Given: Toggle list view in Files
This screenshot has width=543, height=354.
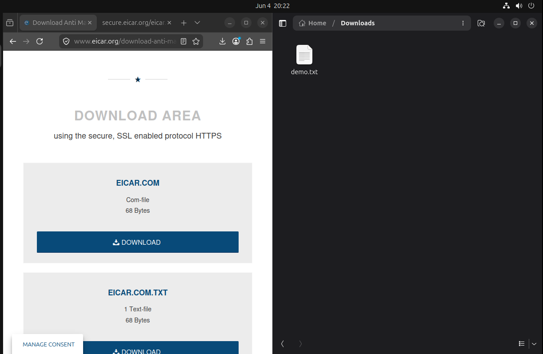Looking at the screenshot, I should tap(522, 343).
